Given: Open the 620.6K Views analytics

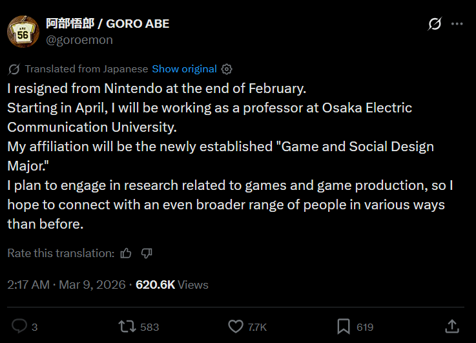Looking at the screenshot, I should pyautogui.click(x=172, y=284).
